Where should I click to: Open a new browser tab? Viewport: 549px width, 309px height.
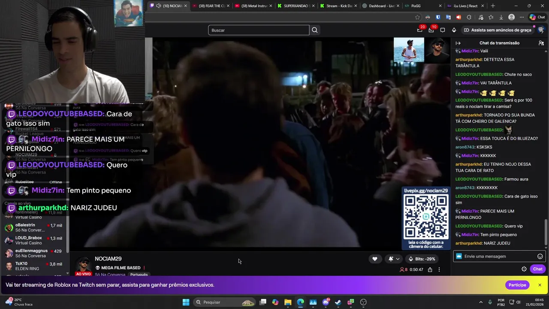pyautogui.click(x=493, y=6)
